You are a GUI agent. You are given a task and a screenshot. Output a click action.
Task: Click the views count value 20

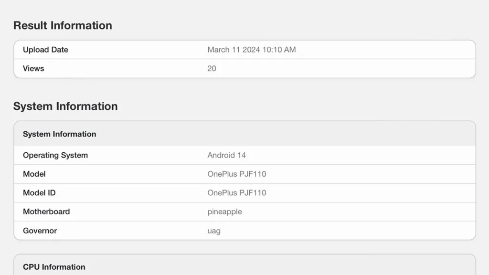click(212, 69)
